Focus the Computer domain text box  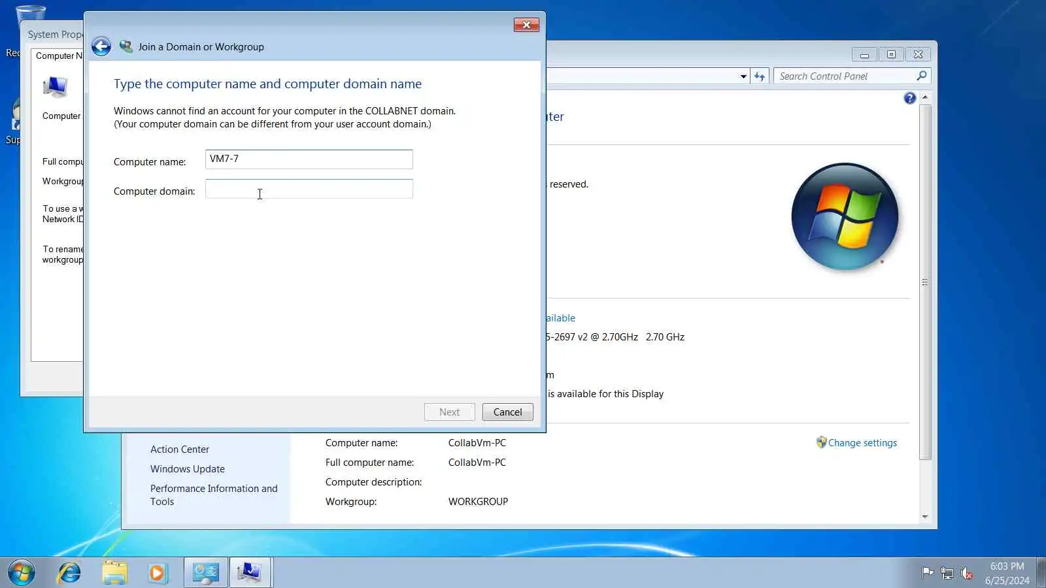[x=309, y=189]
